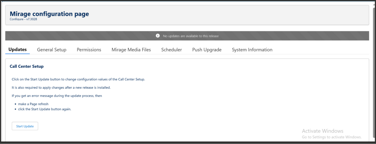Image resolution: width=376 pixels, height=144 pixels.
Task: Go to the Push Upgrade tab
Action: point(207,50)
